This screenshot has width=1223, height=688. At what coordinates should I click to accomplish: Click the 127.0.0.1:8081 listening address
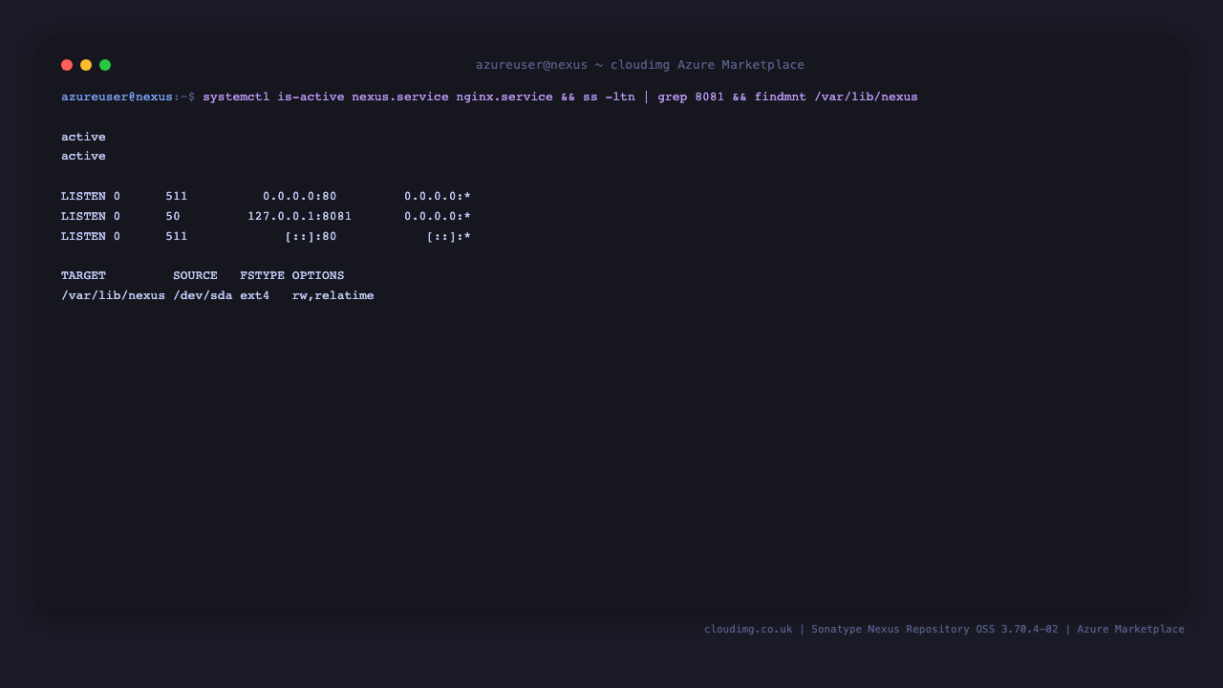300,216
